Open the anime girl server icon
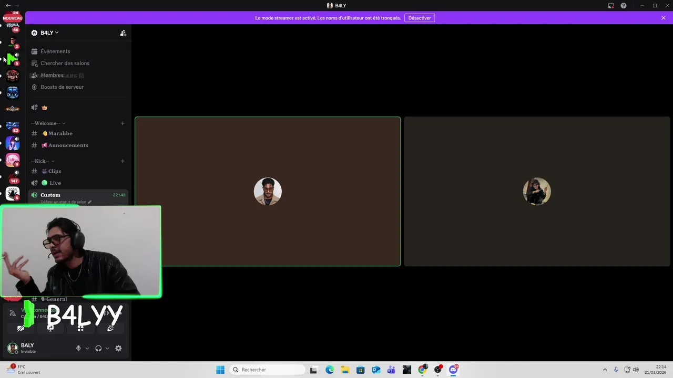Screen dimensions: 673x378 pos(13,143)
